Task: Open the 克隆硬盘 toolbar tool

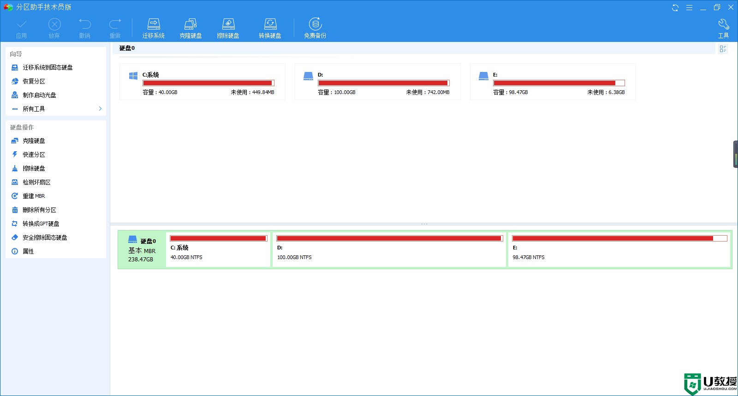Action: 190,29
